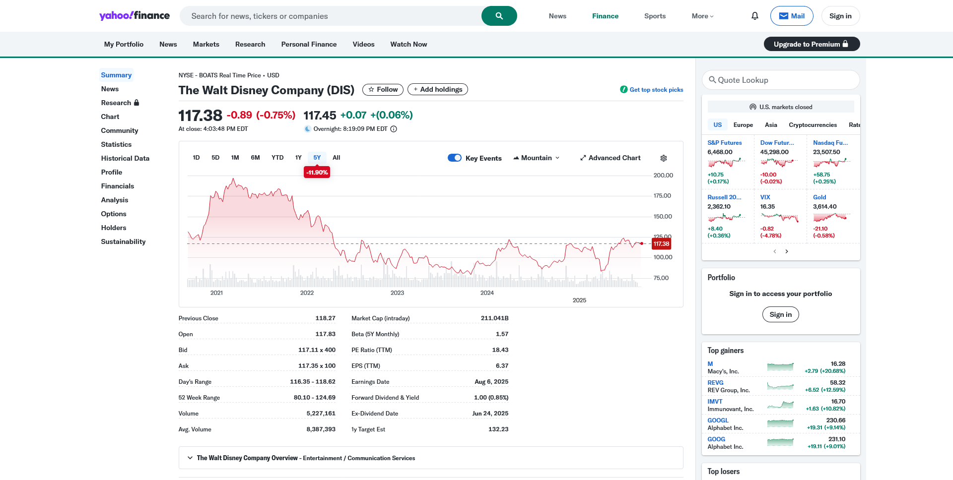Screen dimensions: 953x480
Task: Select the 1D chart range
Action: click(196, 158)
